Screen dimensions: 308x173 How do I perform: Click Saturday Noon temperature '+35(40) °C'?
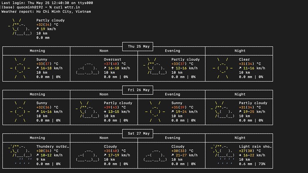point(115,151)
